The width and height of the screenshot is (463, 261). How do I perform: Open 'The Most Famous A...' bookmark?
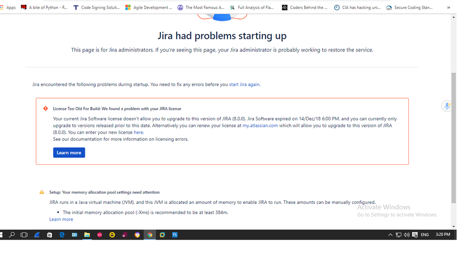(x=201, y=7)
